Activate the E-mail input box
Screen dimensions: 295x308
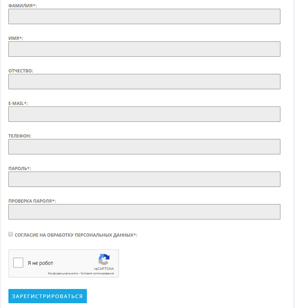pyautogui.click(x=144, y=114)
